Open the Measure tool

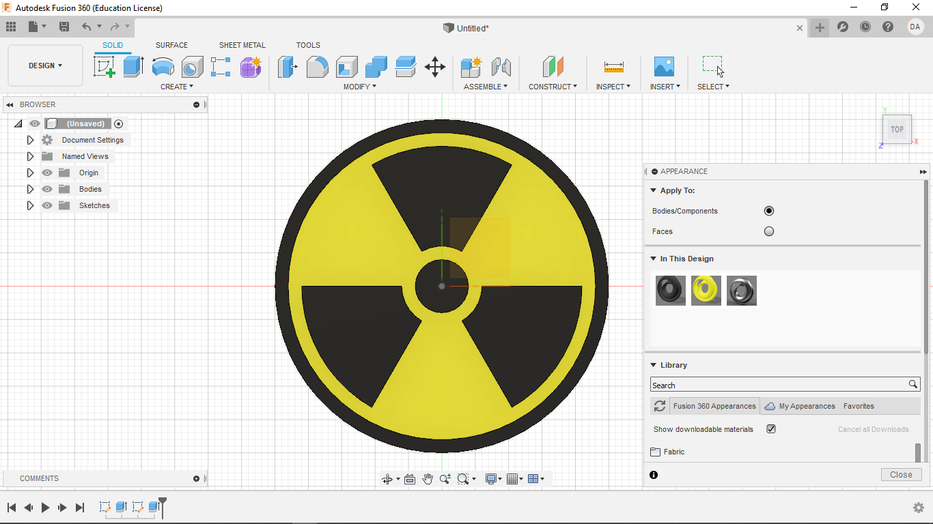(613, 67)
